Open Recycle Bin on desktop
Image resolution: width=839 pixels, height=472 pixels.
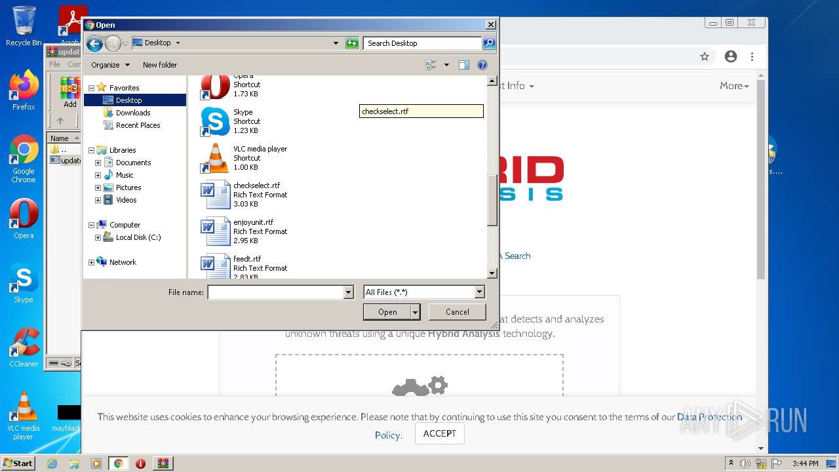coord(23,26)
